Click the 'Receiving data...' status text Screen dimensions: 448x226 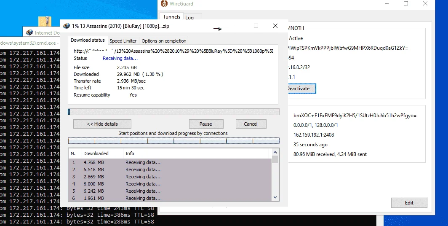coord(120,58)
